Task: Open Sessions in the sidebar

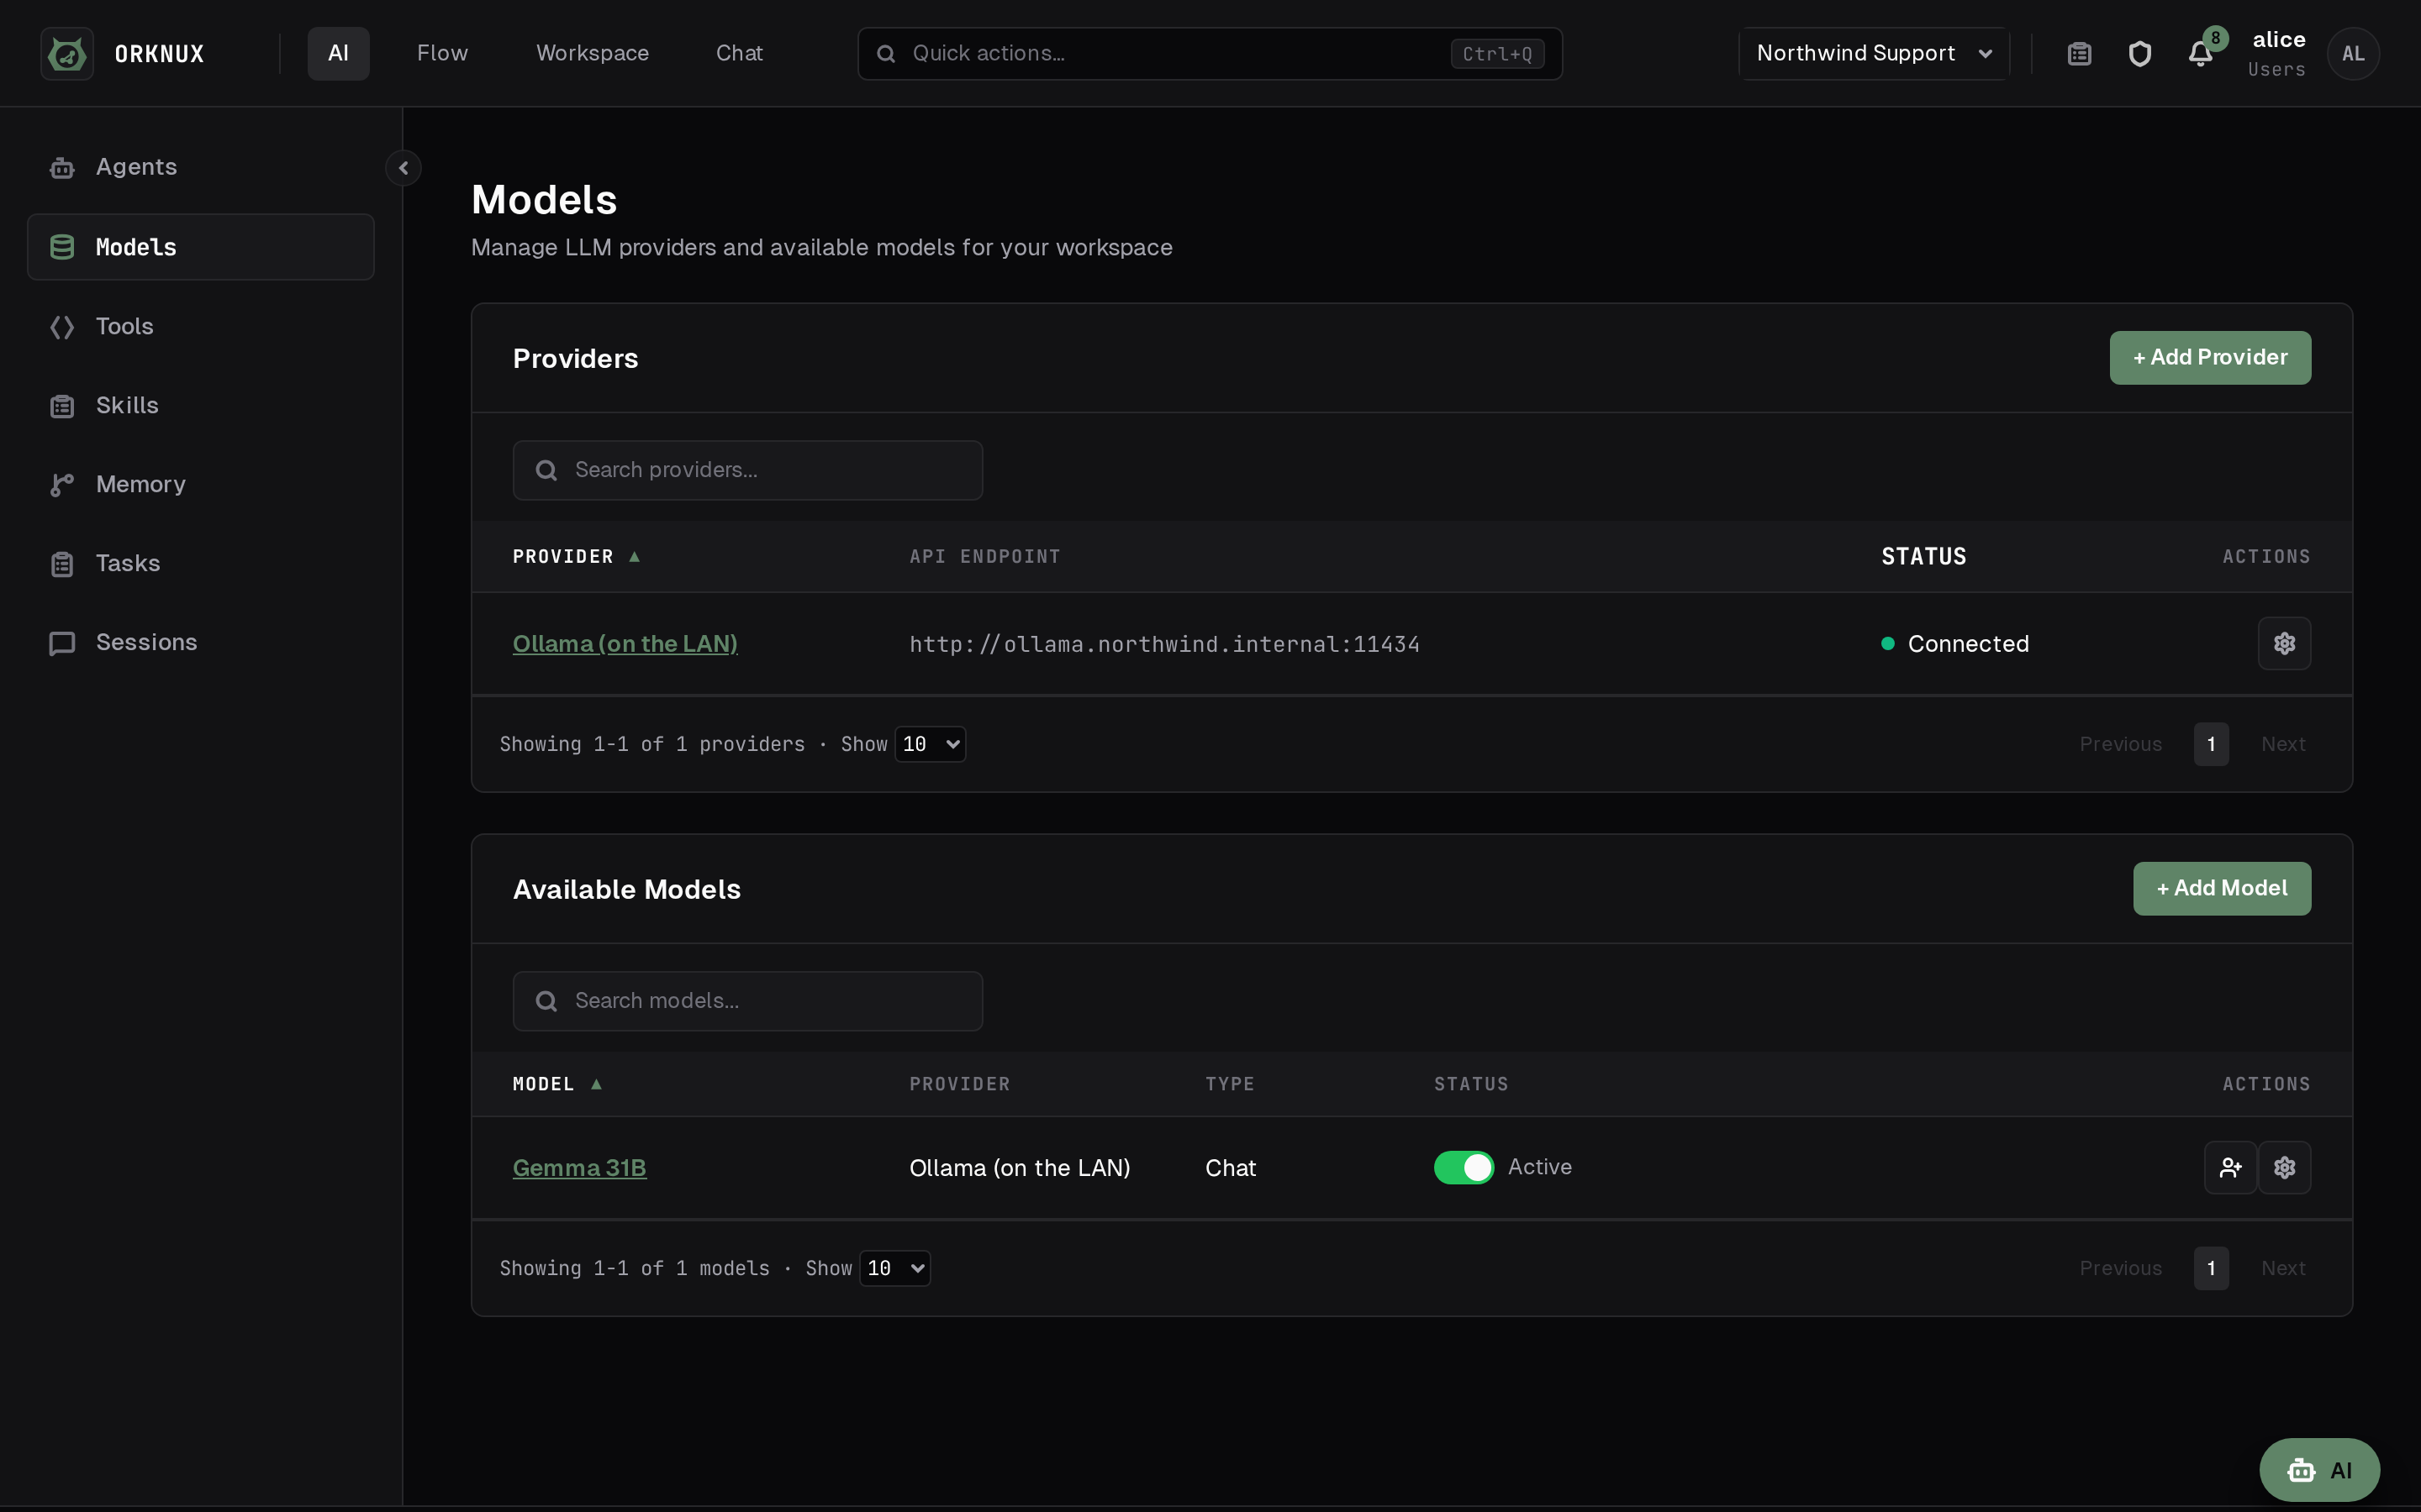Action: (200, 642)
